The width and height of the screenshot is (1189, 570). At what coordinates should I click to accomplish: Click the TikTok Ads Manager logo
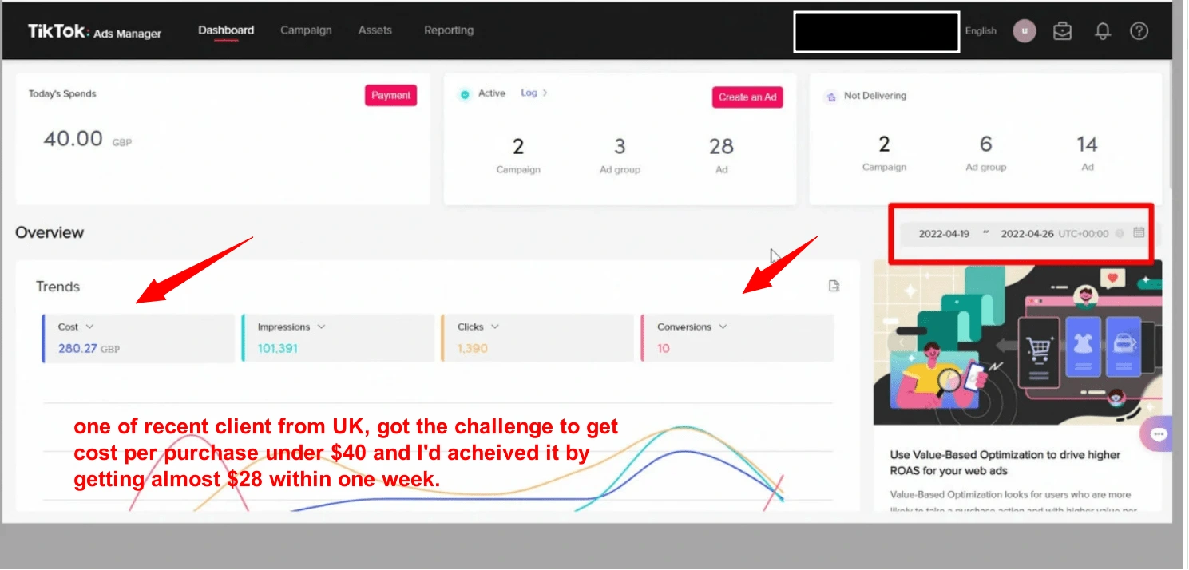pos(94,32)
